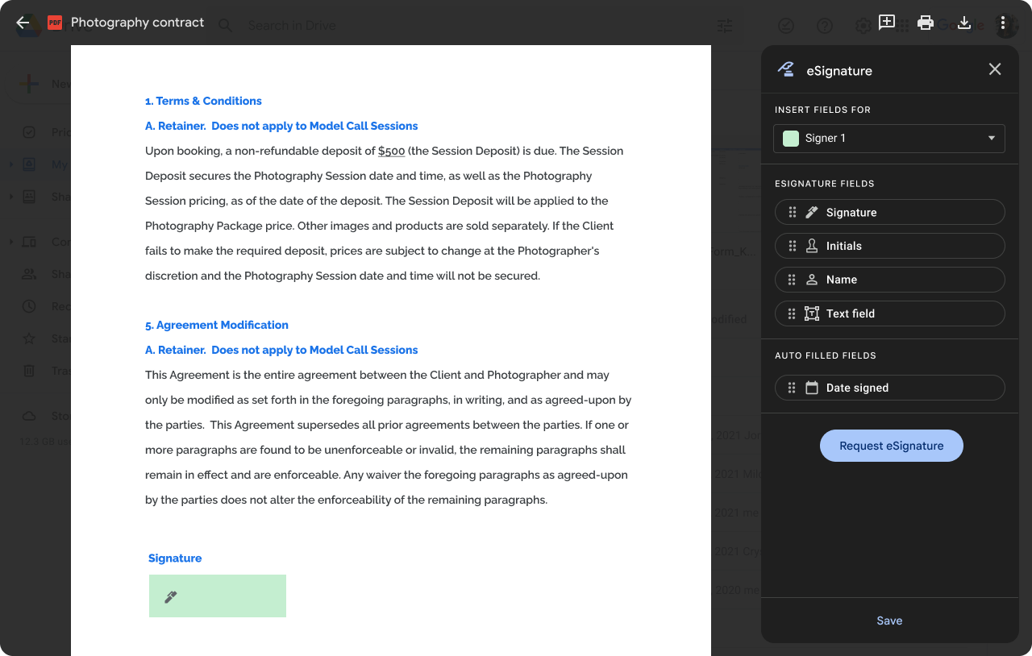Click the 'AUTO FILLED FIELDS' label

826,355
